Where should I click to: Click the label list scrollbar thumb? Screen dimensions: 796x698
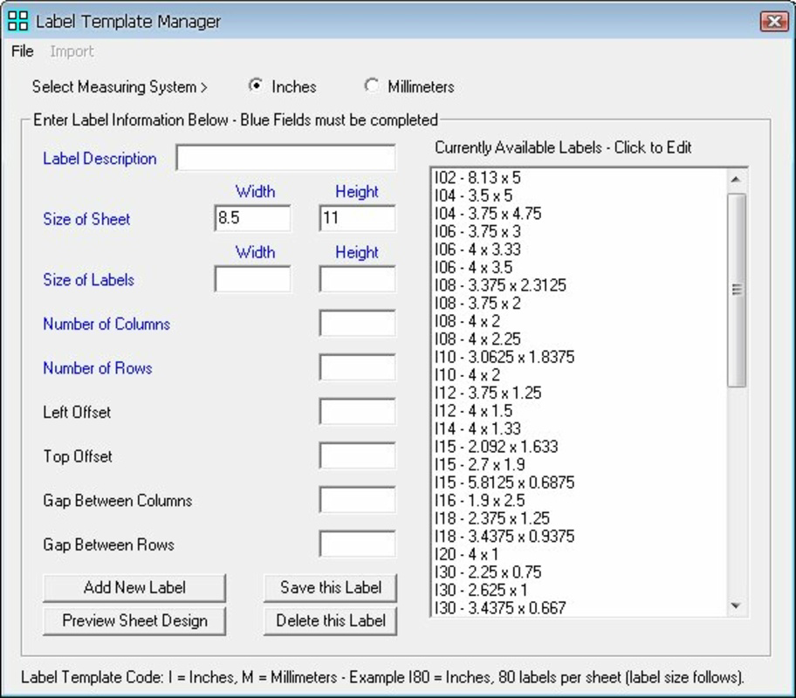coord(737,290)
